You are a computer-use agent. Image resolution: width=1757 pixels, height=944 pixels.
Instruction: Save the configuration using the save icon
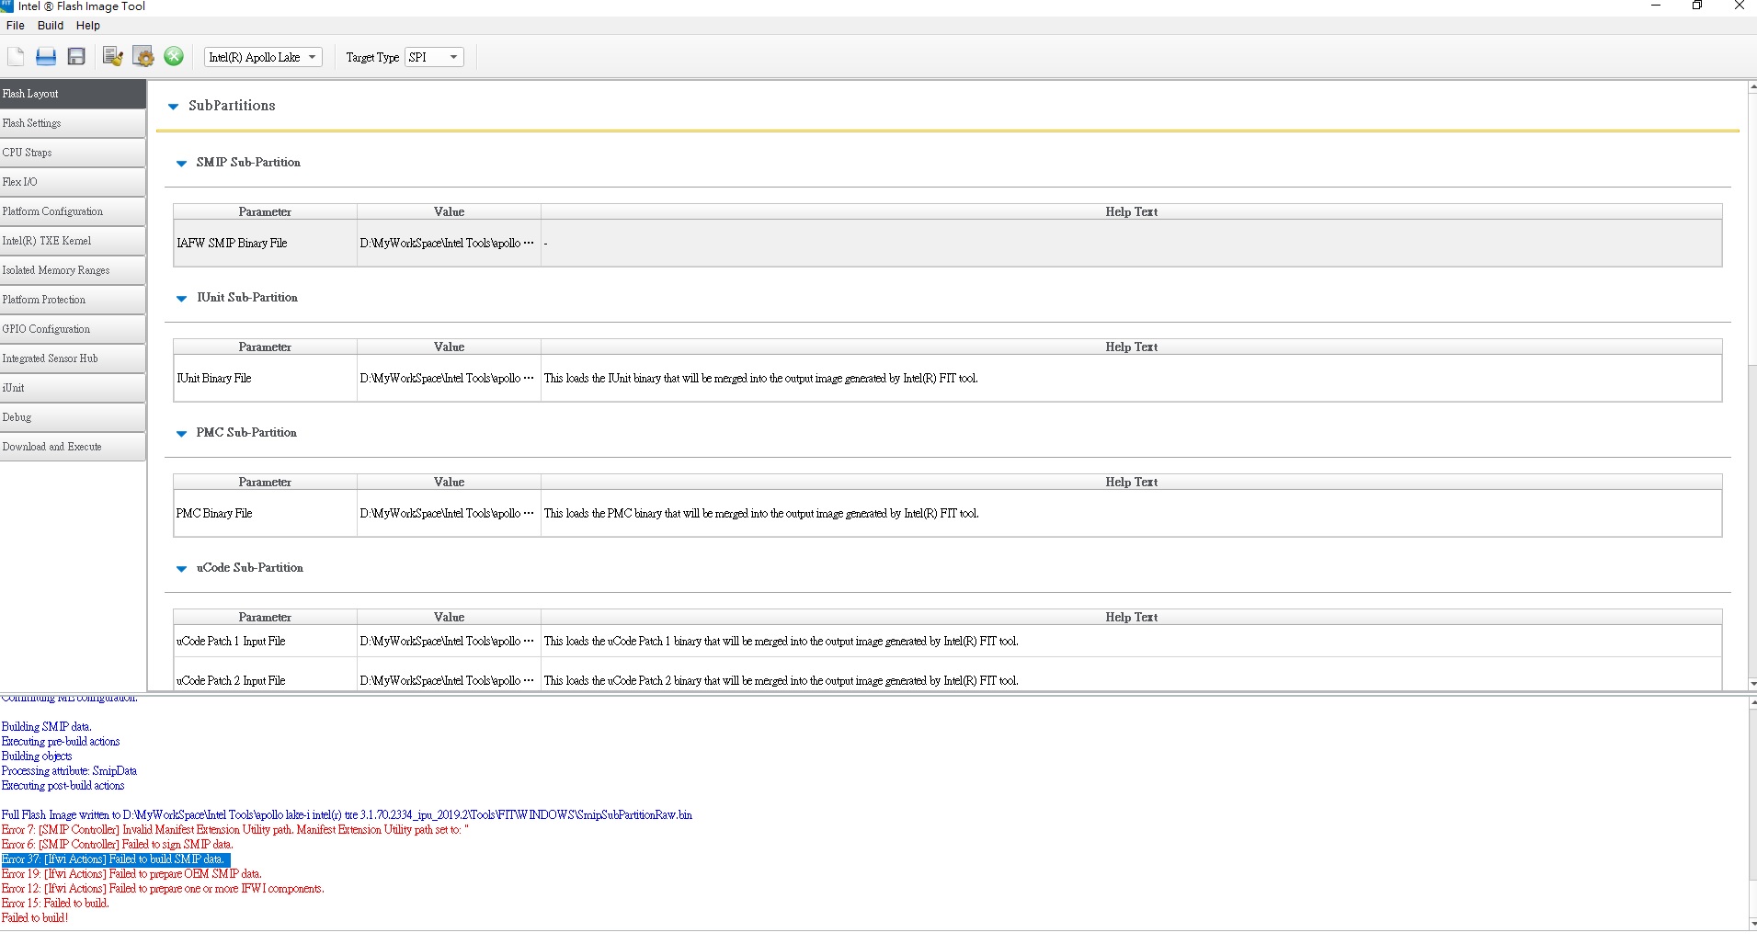click(x=75, y=56)
